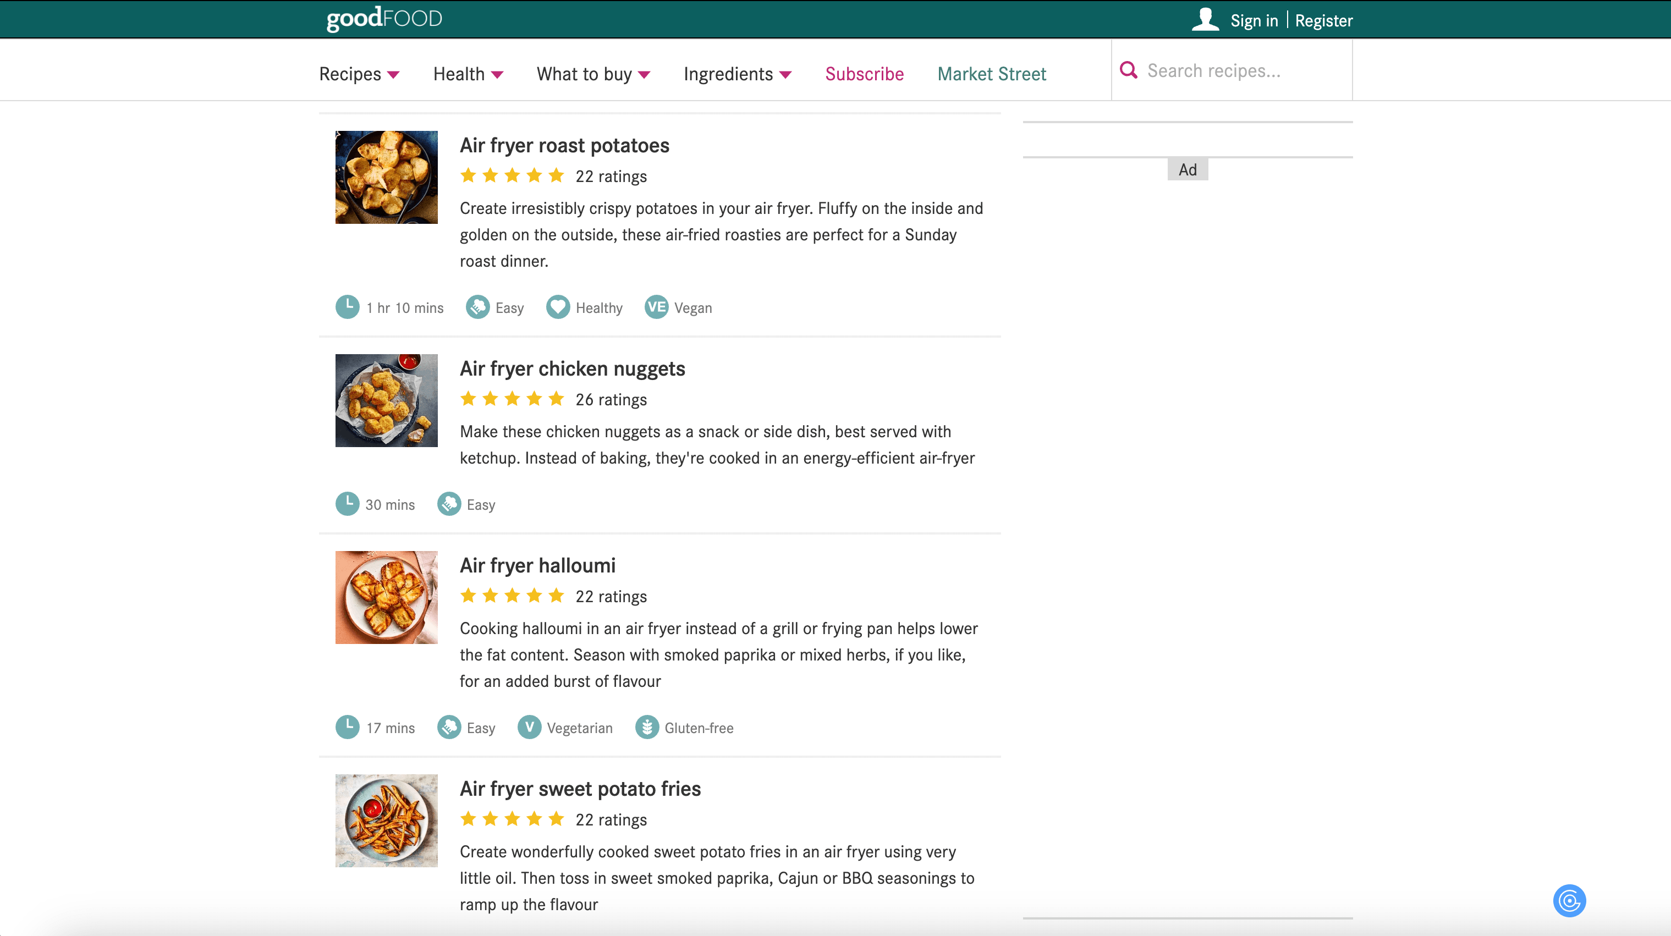Go to the Subscribe page
This screenshot has height=936, width=1671.
(864, 74)
